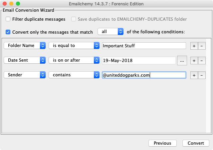Click the conditions list vertical scrollbar

tap(208, 86)
